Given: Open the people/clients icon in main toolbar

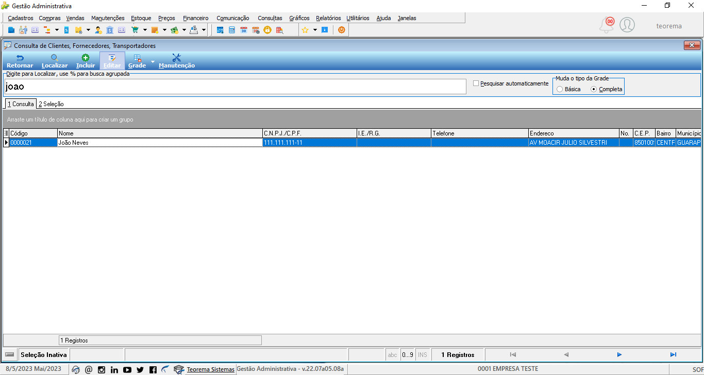Looking at the screenshot, I should 23,30.
